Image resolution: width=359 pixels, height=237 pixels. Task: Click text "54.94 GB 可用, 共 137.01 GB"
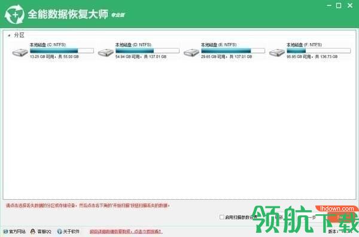[141, 57]
